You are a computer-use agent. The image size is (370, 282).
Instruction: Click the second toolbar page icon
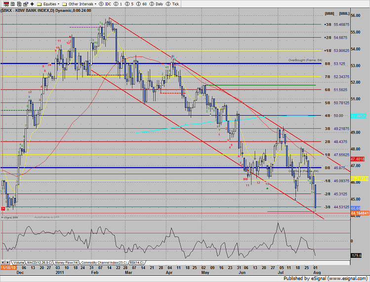13,4
